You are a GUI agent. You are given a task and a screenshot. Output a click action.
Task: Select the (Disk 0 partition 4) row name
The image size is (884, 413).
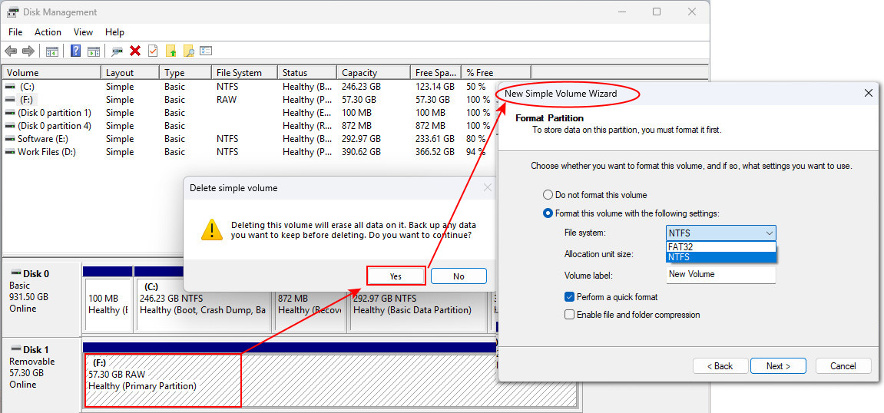(x=55, y=126)
